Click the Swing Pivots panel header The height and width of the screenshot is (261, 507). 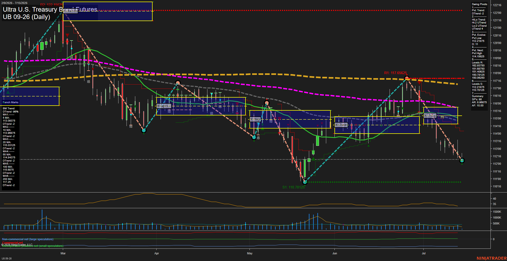point(479,4)
